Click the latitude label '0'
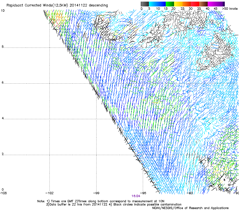 3,190
